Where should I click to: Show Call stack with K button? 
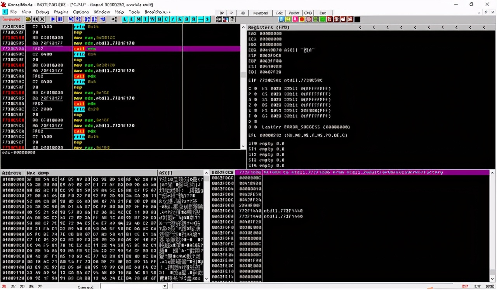[x=180, y=19]
